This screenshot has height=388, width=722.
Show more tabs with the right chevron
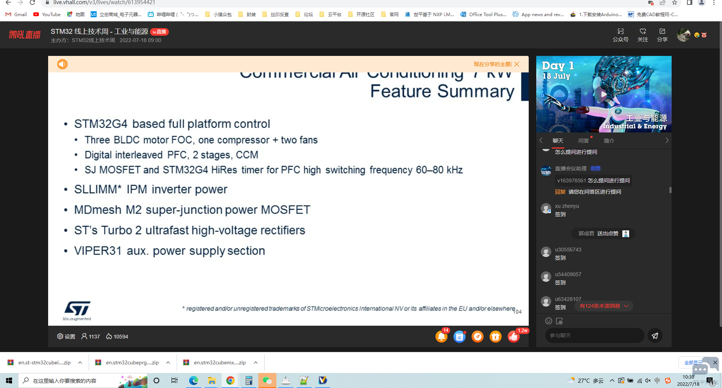pos(667,140)
